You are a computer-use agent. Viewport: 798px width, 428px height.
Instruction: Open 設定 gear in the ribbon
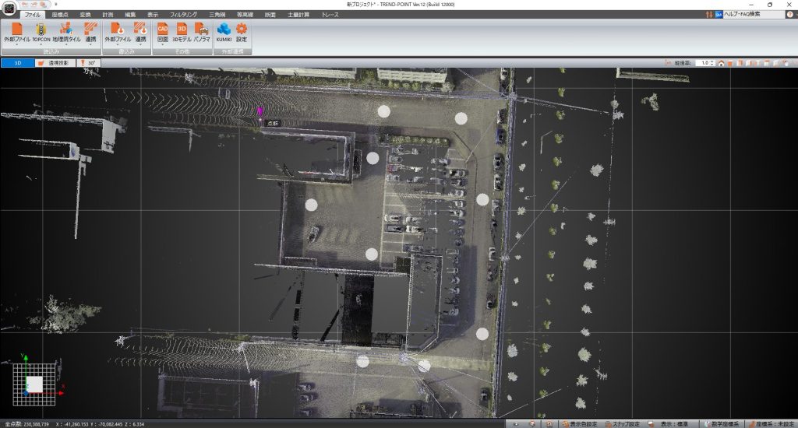coord(242,32)
